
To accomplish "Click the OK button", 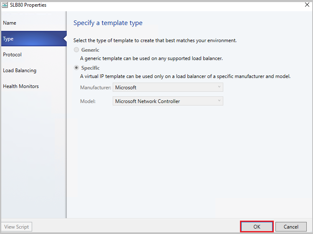I will pyautogui.click(x=257, y=226).
